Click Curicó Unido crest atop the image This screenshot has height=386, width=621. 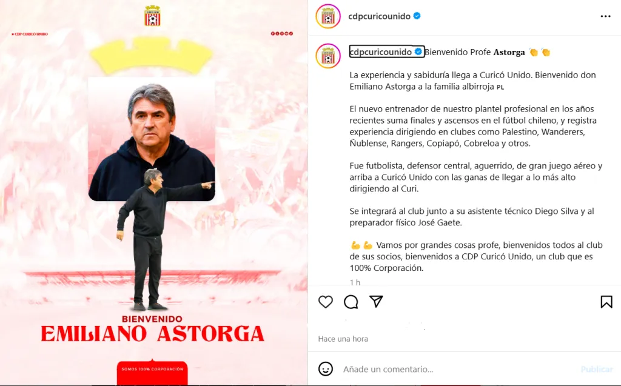click(152, 16)
